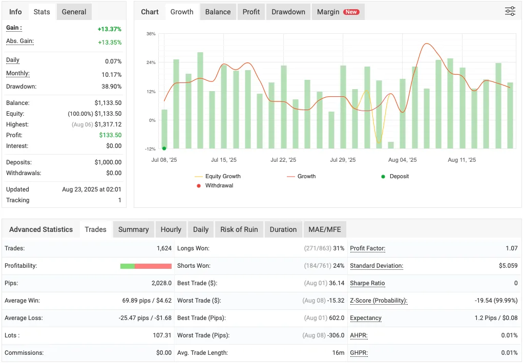
Task: Switch to the General tab
Action: click(74, 11)
